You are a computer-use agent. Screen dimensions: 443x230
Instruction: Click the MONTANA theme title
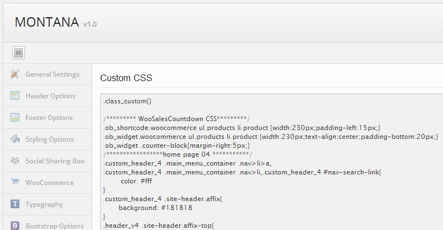[47, 22]
